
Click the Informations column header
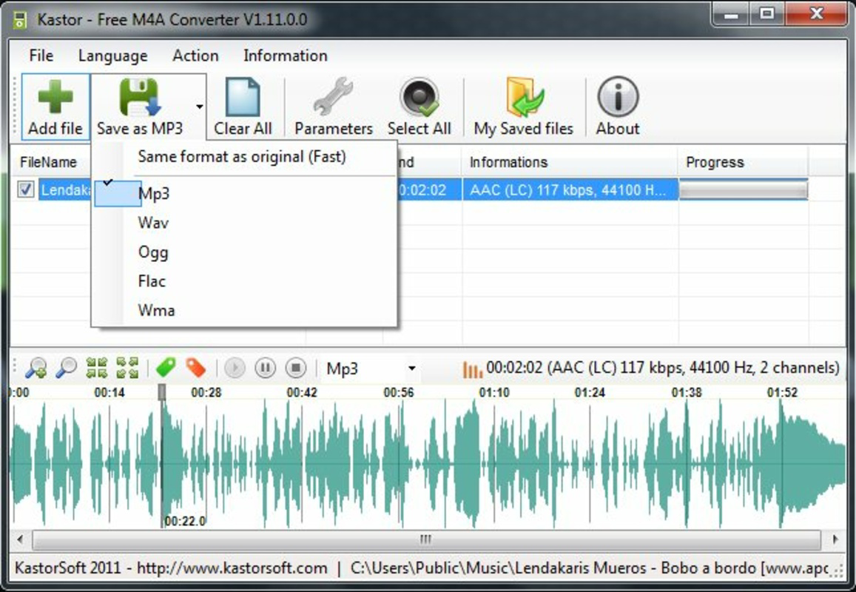pyautogui.click(x=570, y=161)
